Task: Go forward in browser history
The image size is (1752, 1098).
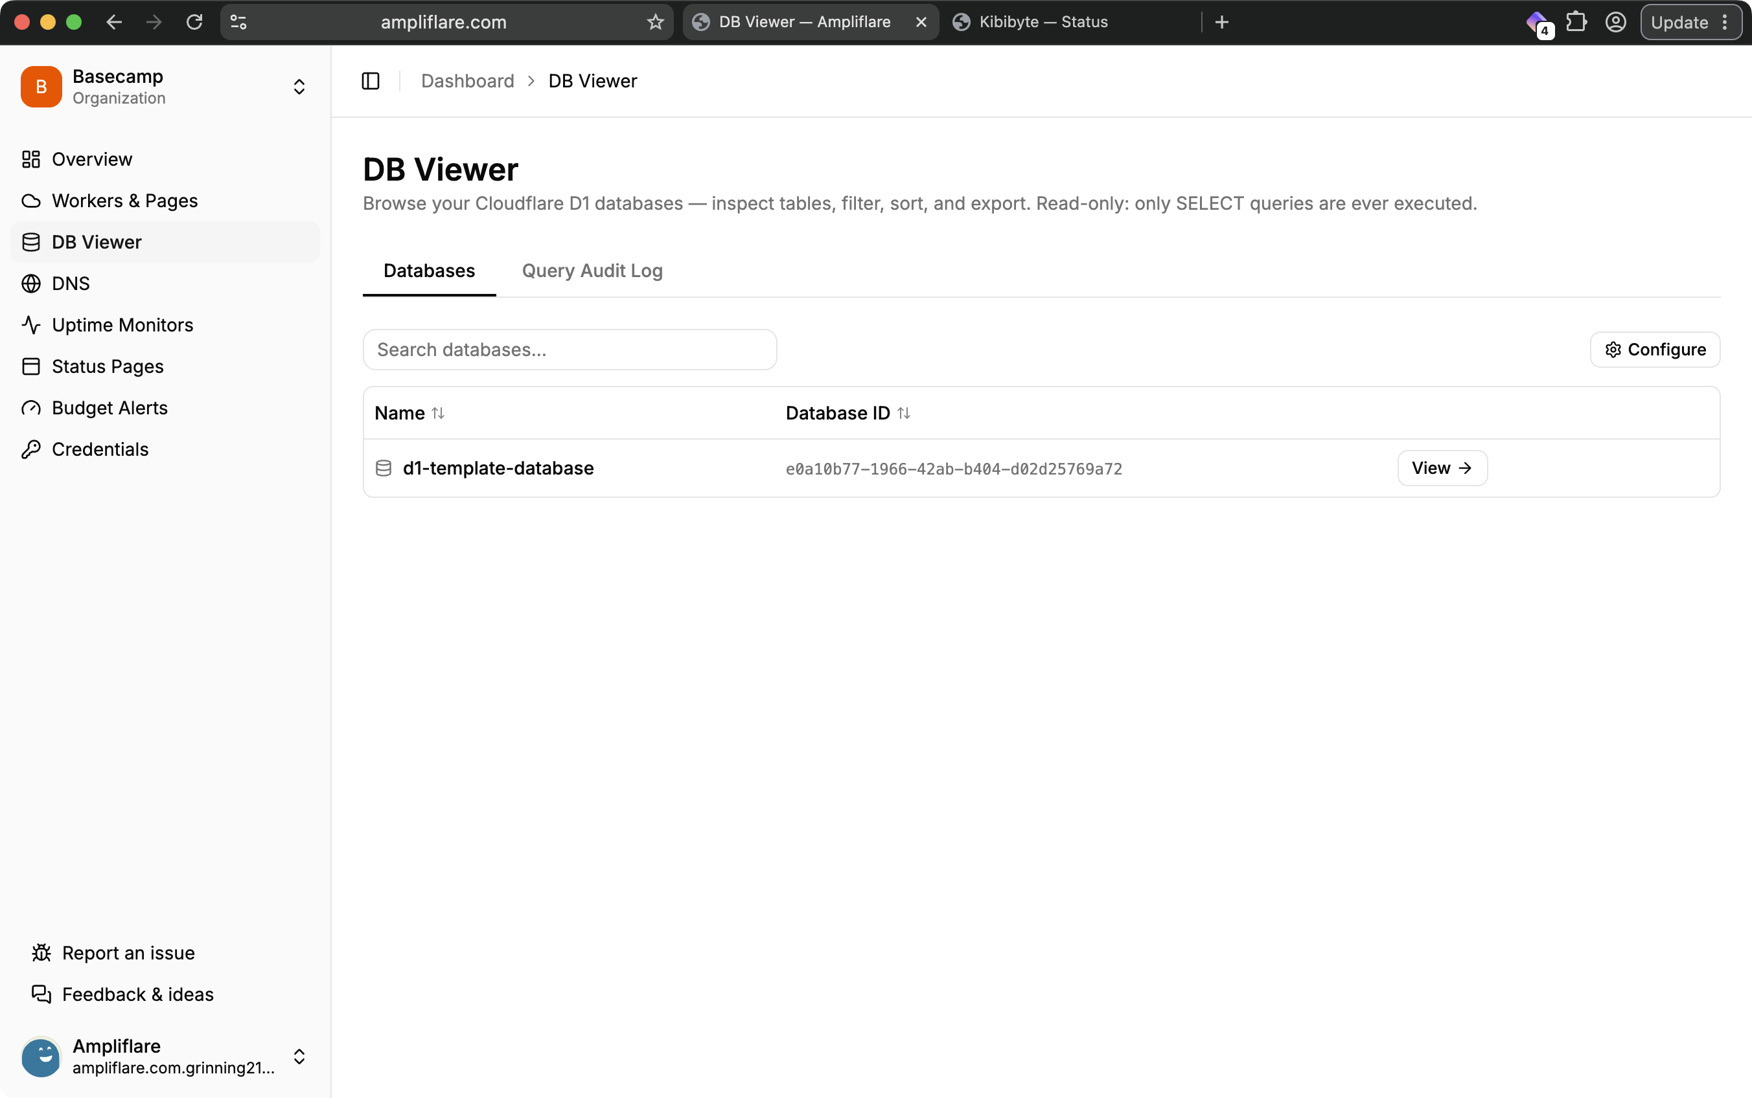Action: pyautogui.click(x=154, y=22)
